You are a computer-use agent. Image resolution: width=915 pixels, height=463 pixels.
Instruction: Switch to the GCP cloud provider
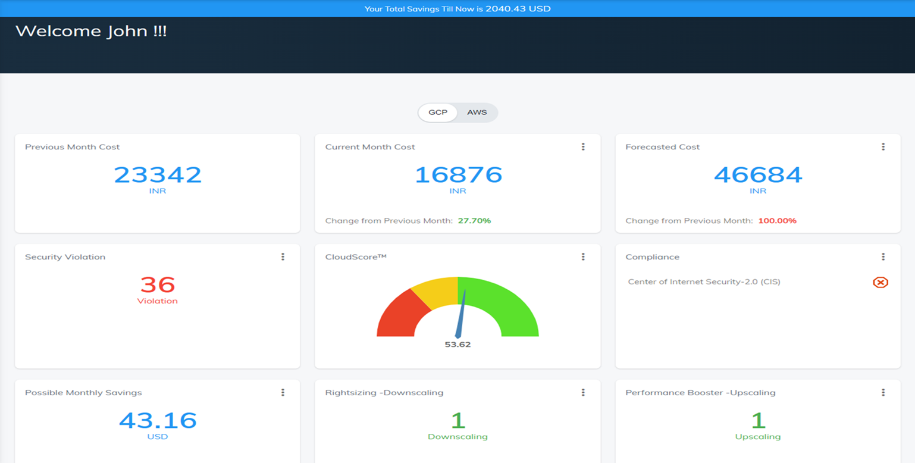(438, 112)
